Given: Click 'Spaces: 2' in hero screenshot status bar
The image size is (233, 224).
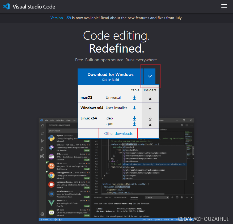Looking at the screenshot, I should (x=158, y=219).
